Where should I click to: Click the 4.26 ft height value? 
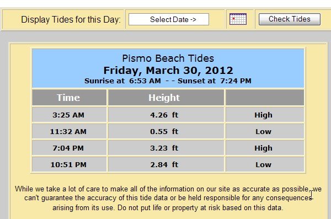(x=164, y=115)
